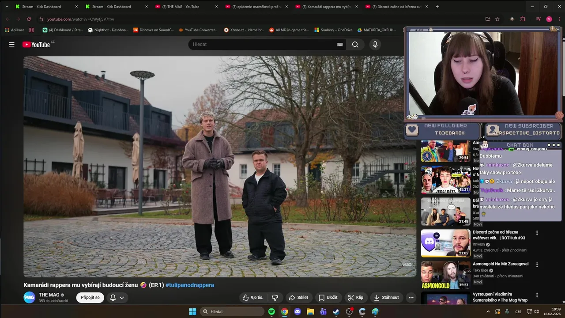Share the video with Sdílet

298,298
